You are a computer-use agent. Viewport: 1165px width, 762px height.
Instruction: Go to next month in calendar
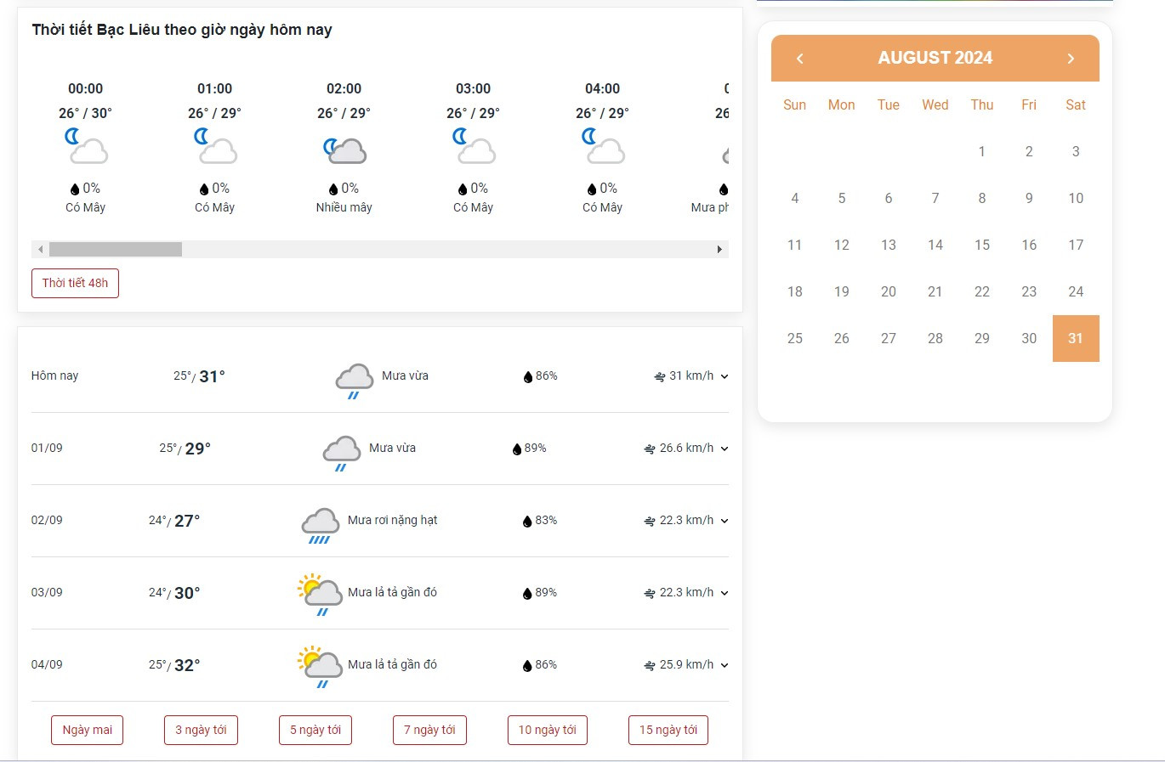(1071, 58)
